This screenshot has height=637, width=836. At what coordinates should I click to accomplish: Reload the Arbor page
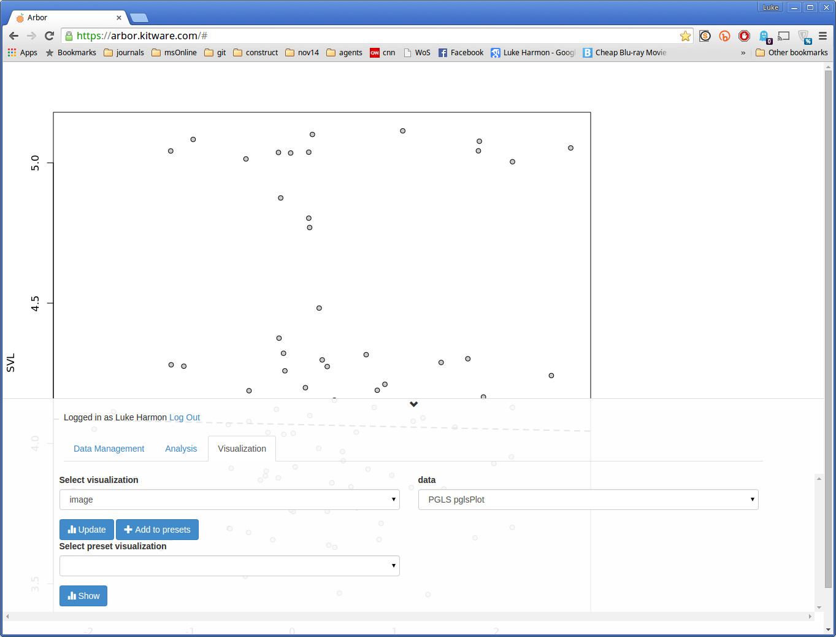coord(50,36)
